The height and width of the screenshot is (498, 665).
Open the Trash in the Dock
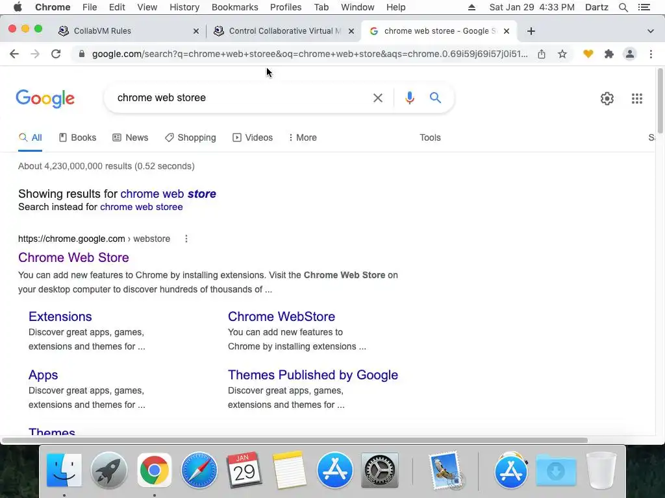(x=601, y=471)
